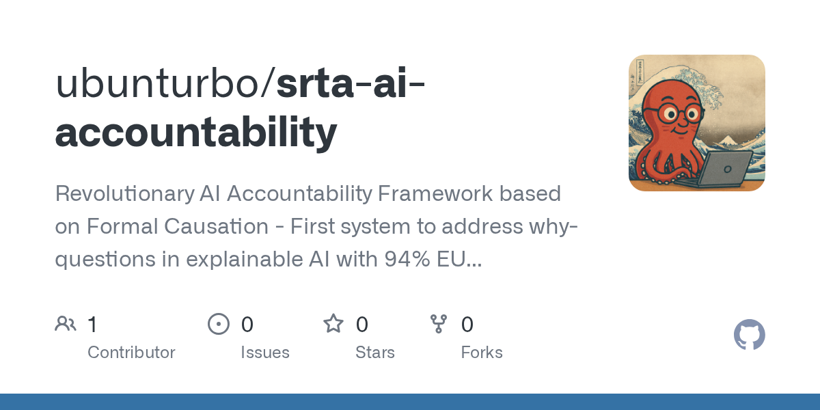Click the 'Issues' label
Viewport: 820px width, 410px height.
(x=265, y=353)
